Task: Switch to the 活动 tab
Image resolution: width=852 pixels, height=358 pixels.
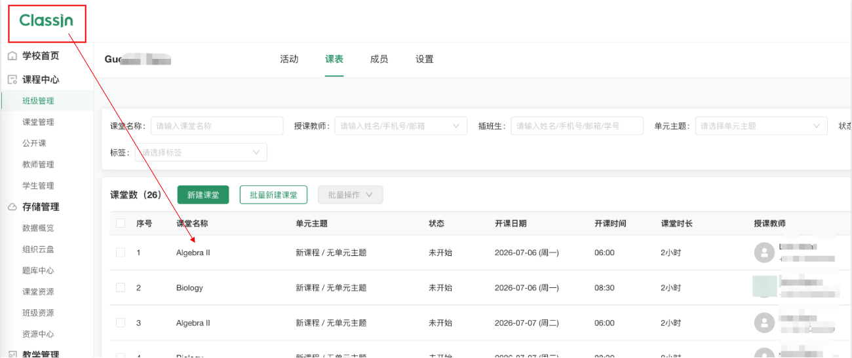Action: (289, 59)
